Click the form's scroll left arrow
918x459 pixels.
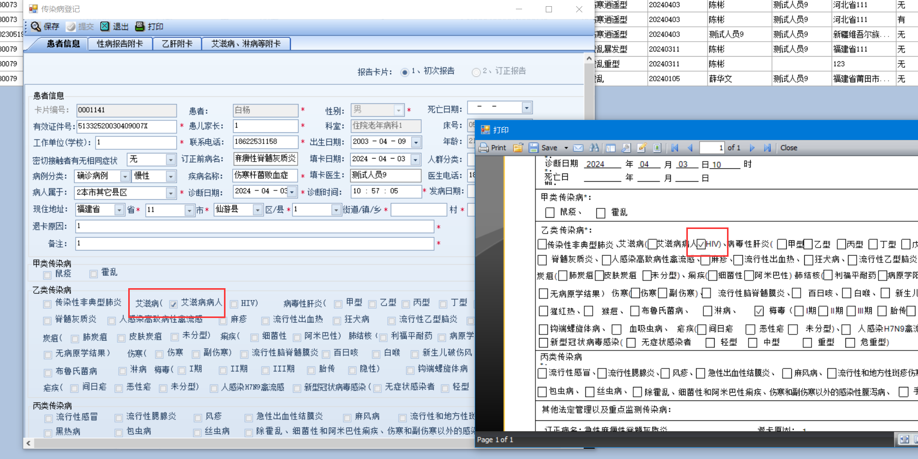coord(28,443)
